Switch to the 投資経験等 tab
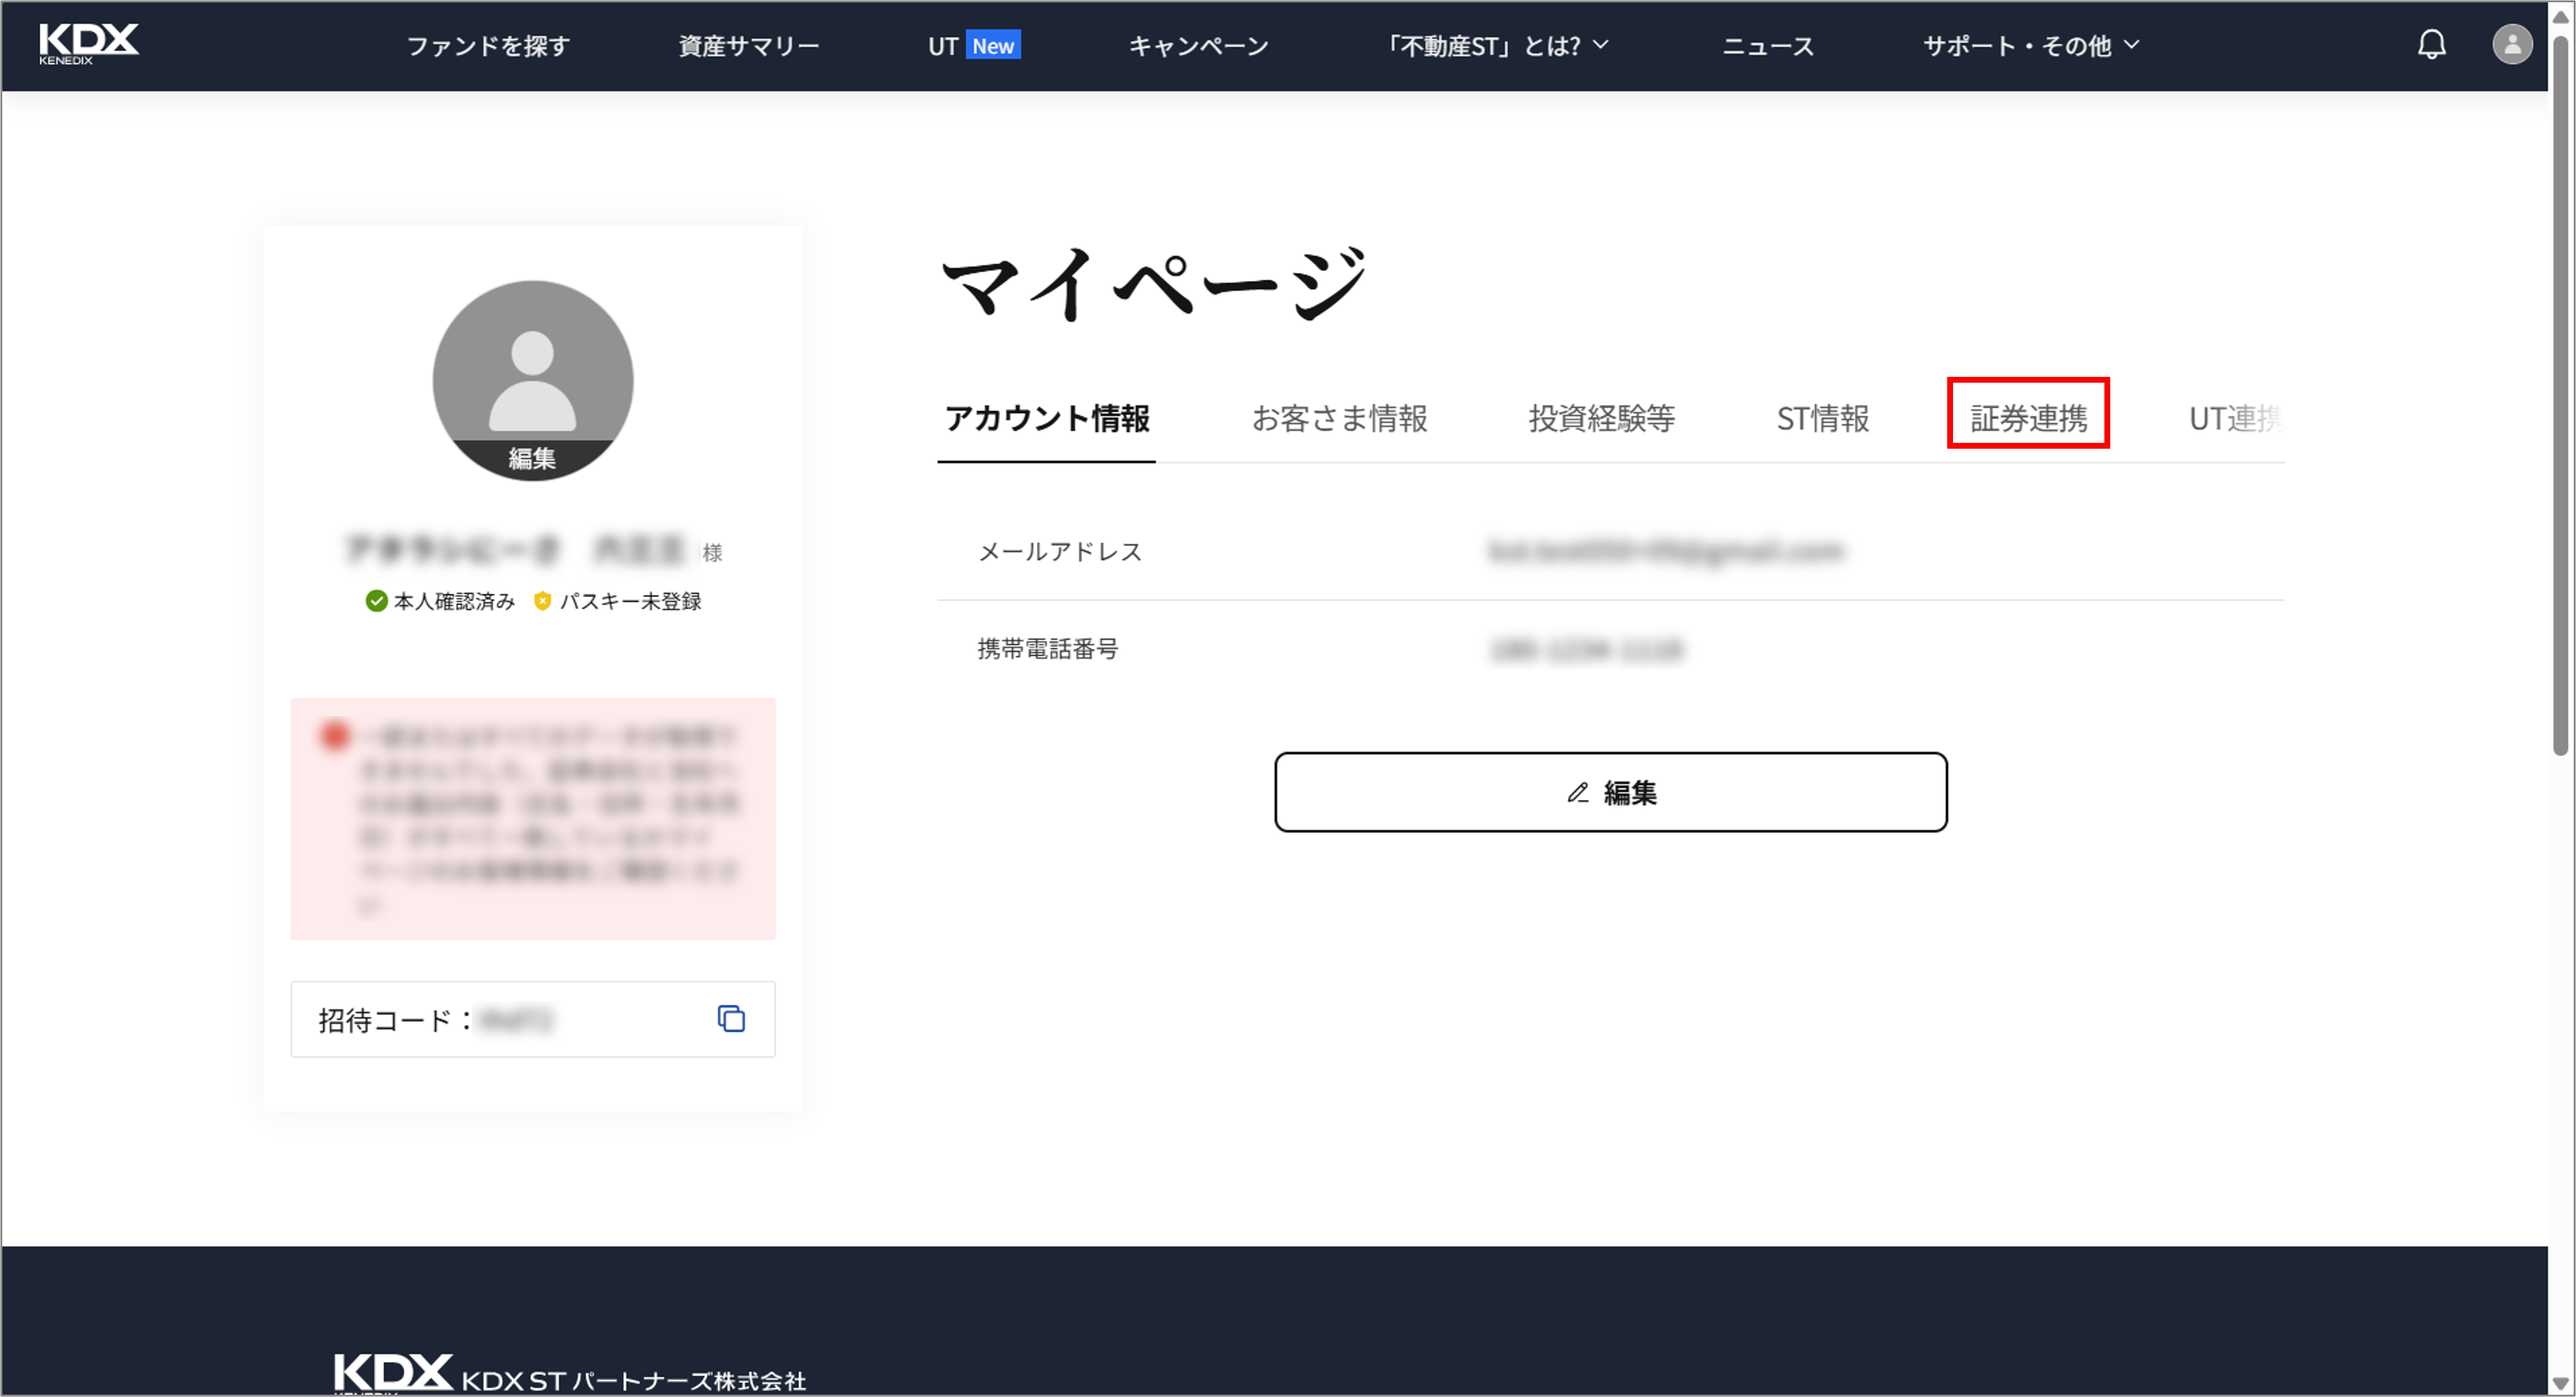 pyautogui.click(x=1601, y=418)
